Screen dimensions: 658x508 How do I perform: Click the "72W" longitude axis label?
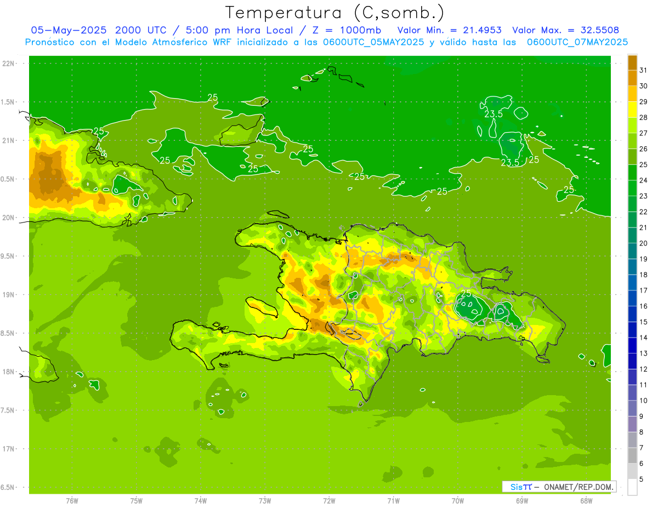tap(329, 500)
